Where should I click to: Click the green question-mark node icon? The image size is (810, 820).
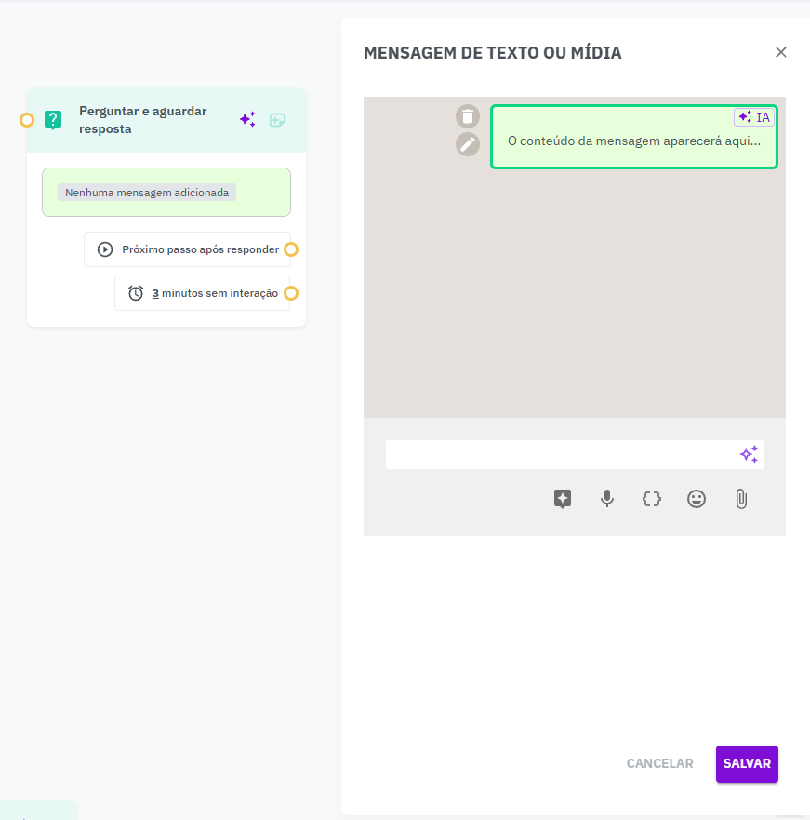pos(53,119)
